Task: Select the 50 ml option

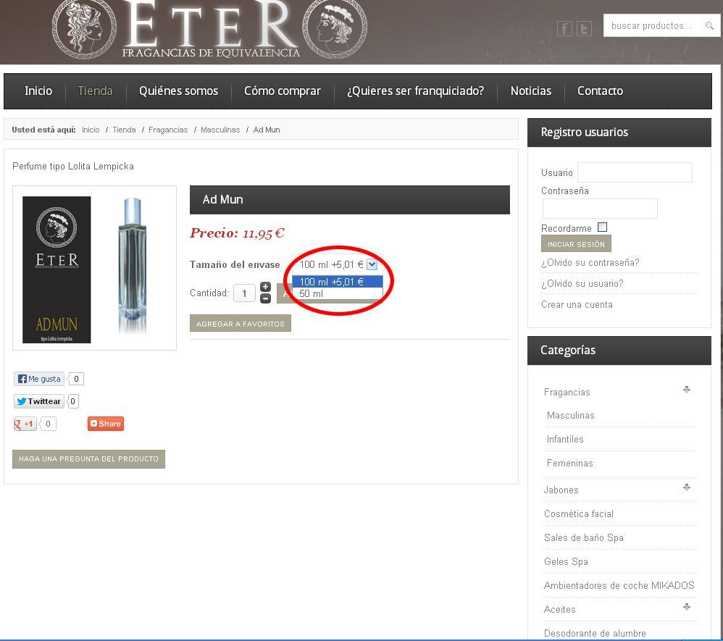Action: (338, 294)
